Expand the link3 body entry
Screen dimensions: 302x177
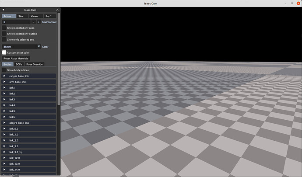tap(29, 99)
